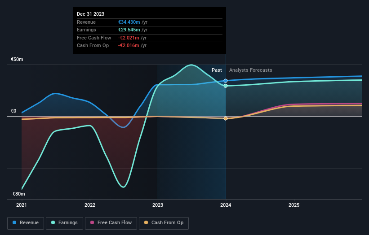Image resolution: width=369 pixels, height=235 pixels.
Task: Click the 2021 x-axis label
Action: [x=22, y=205]
